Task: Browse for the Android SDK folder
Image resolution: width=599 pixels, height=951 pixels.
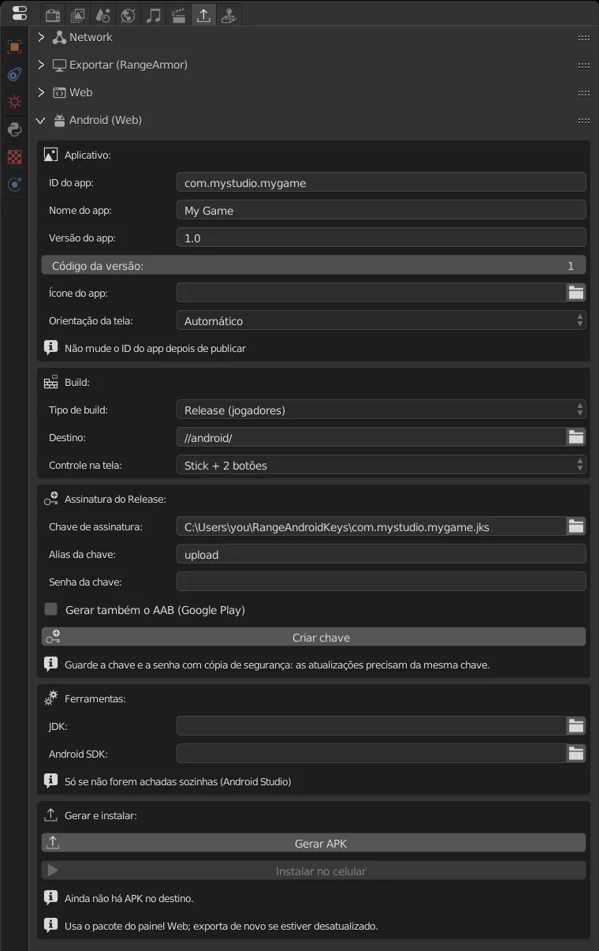Action: 576,754
